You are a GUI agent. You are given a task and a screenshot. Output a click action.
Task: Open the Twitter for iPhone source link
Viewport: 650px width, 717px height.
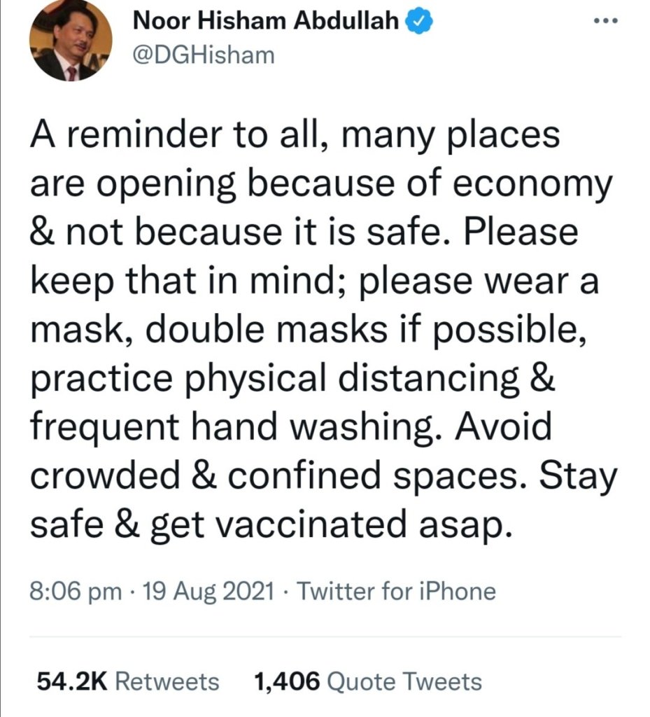click(397, 592)
